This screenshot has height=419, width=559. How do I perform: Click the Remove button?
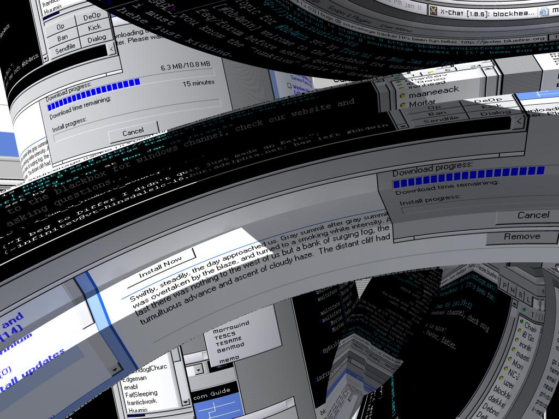click(x=522, y=236)
